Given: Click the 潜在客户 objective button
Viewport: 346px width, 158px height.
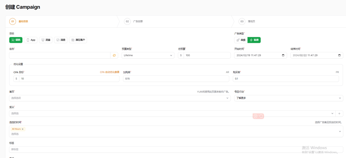Looking at the screenshot, I should (78, 40).
